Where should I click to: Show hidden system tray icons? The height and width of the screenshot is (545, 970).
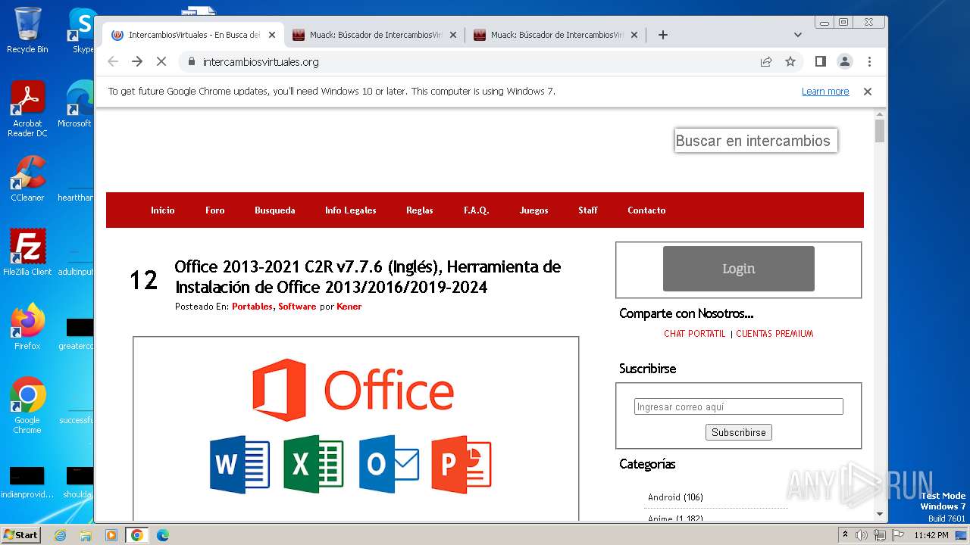(x=845, y=535)
